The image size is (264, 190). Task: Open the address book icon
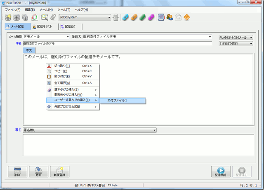pos(161,17)
